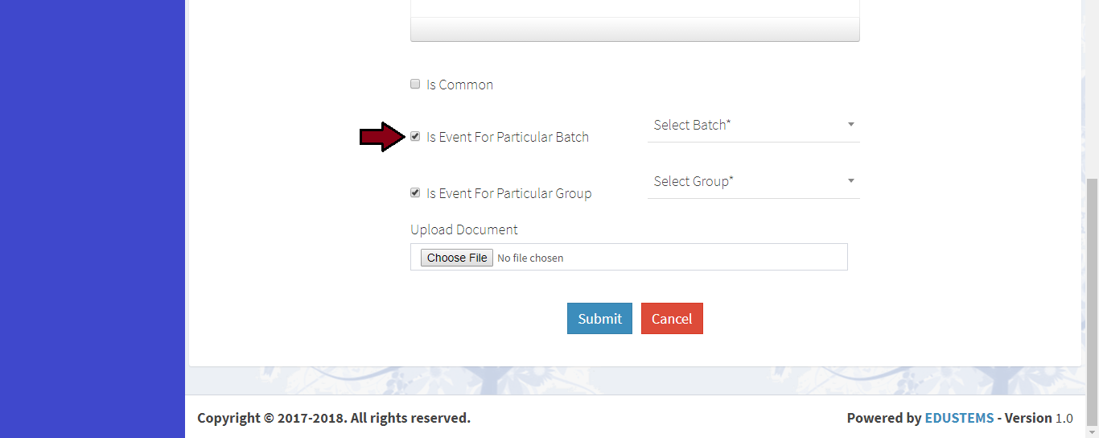The image size is (1099, 438).
Task: Click the "No file chosen" file field
Action: 530,258
